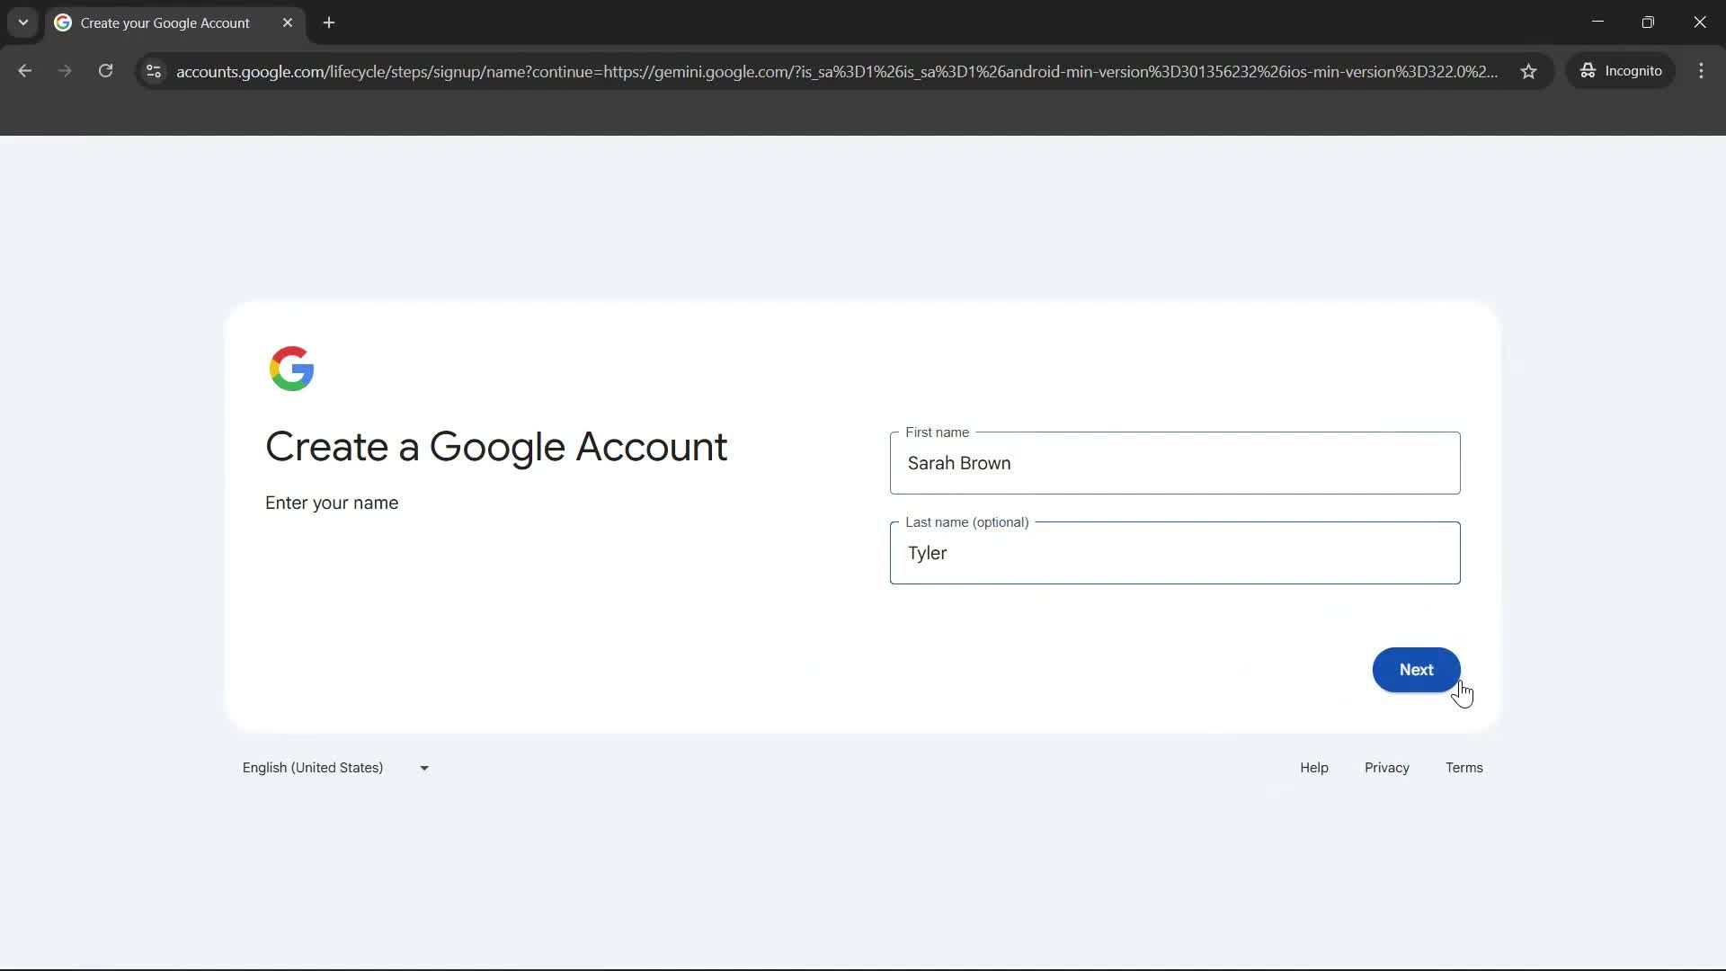Click the back navigation arrow

[24, 71]
